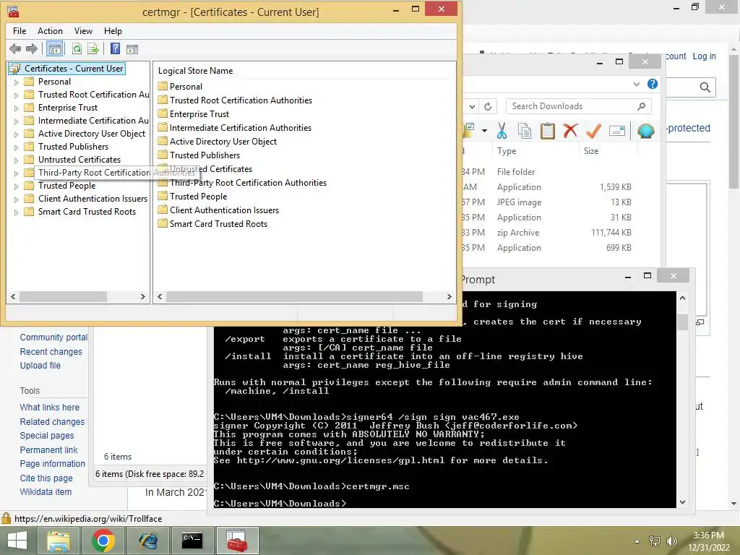Click the Export List icon in certmgr

[93, 48]
